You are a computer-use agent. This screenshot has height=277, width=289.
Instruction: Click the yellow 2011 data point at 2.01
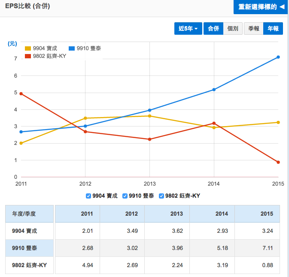(x=21, y=143)
